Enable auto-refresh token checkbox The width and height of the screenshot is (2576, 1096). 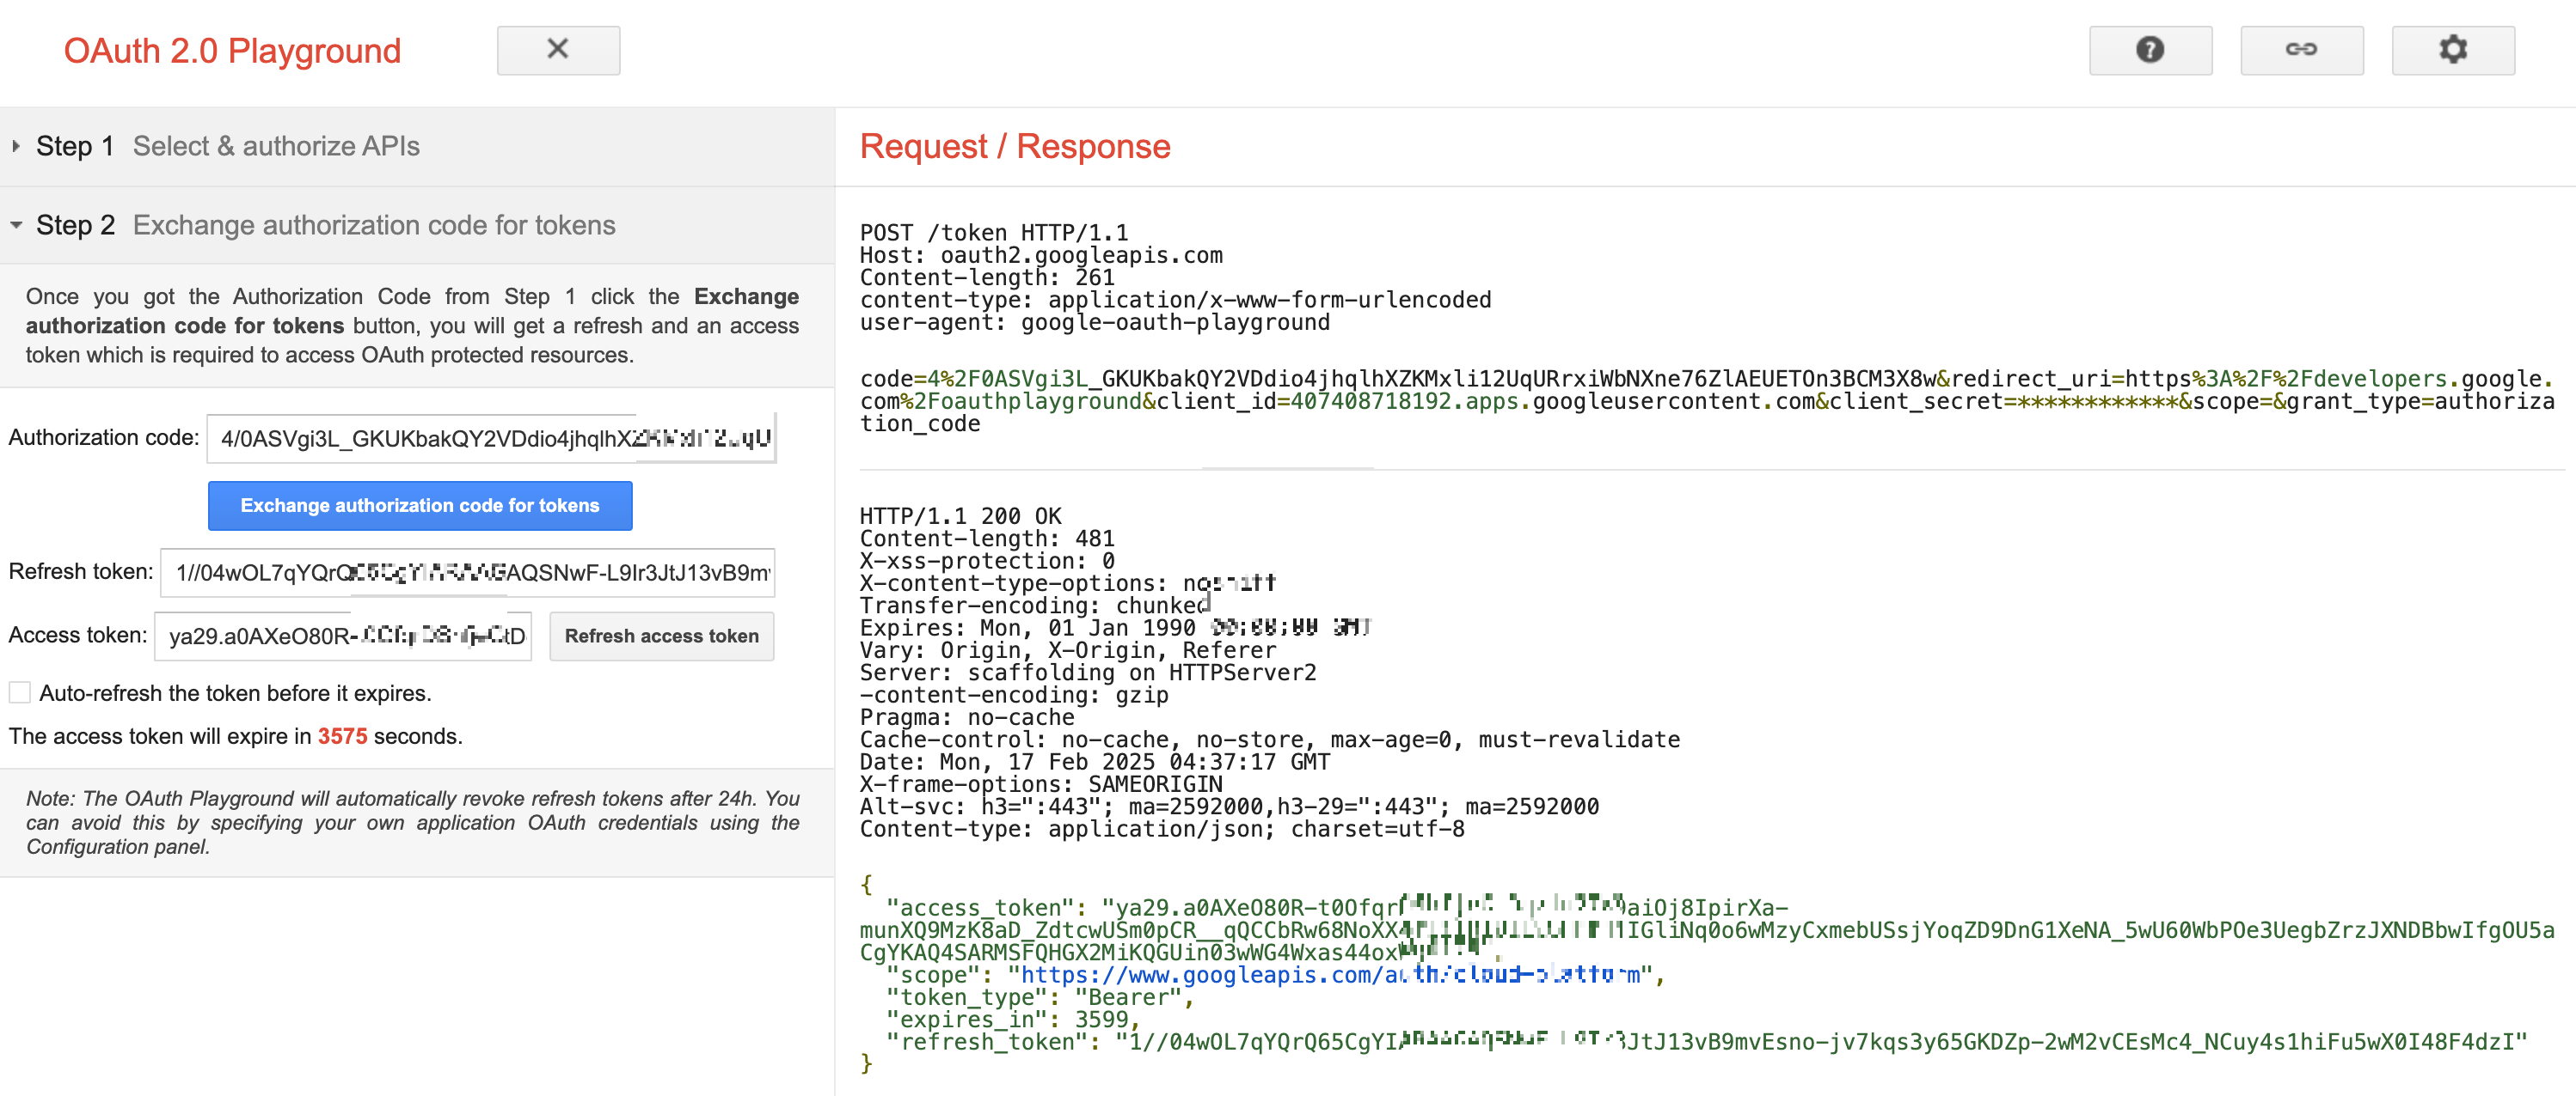point(20,692)
